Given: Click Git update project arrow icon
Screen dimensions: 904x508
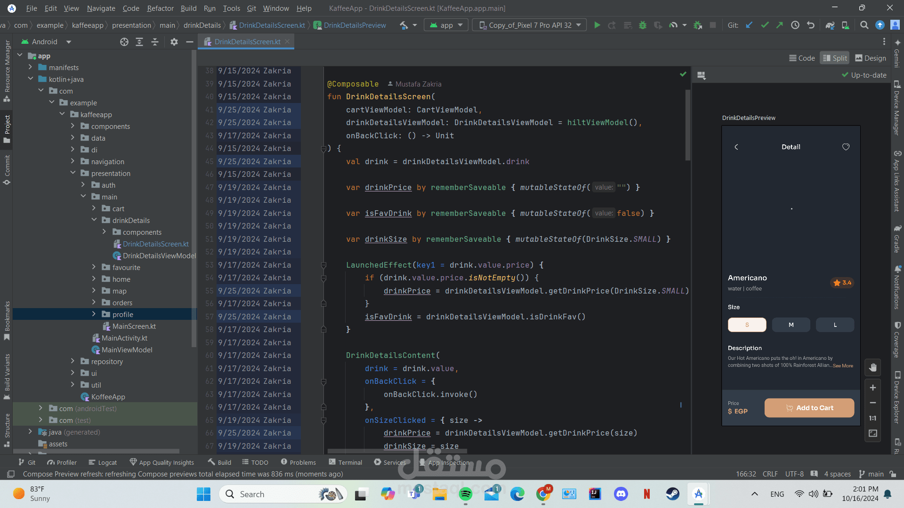Looking at the screenshot, I should pos(749,25).
